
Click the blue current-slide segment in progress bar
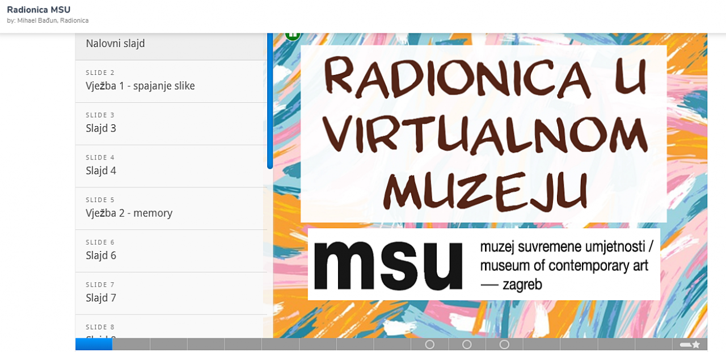tap(94, 344)
